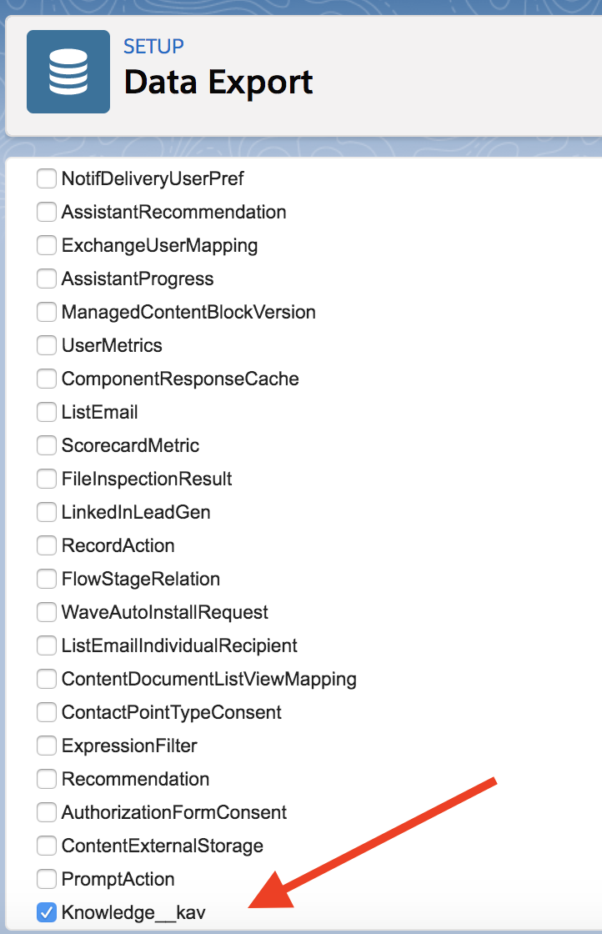Screen dimensions: 602x934
Task: Select the ExchangeUserMapping checkbox
Action: (x=47, y=245)
